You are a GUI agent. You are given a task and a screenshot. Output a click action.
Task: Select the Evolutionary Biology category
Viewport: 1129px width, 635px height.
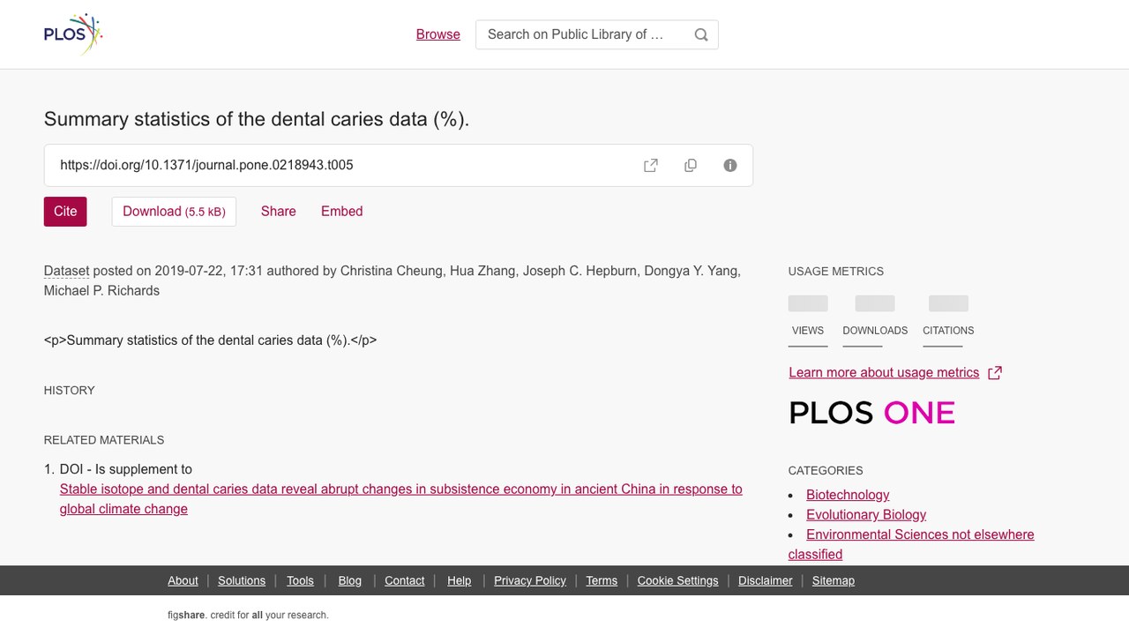[x=866, y=514]
